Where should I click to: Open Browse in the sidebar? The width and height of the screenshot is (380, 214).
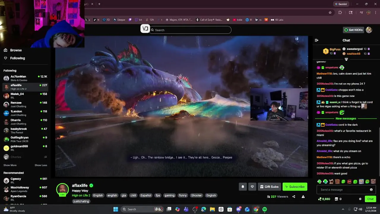click(x=13, y=50)
